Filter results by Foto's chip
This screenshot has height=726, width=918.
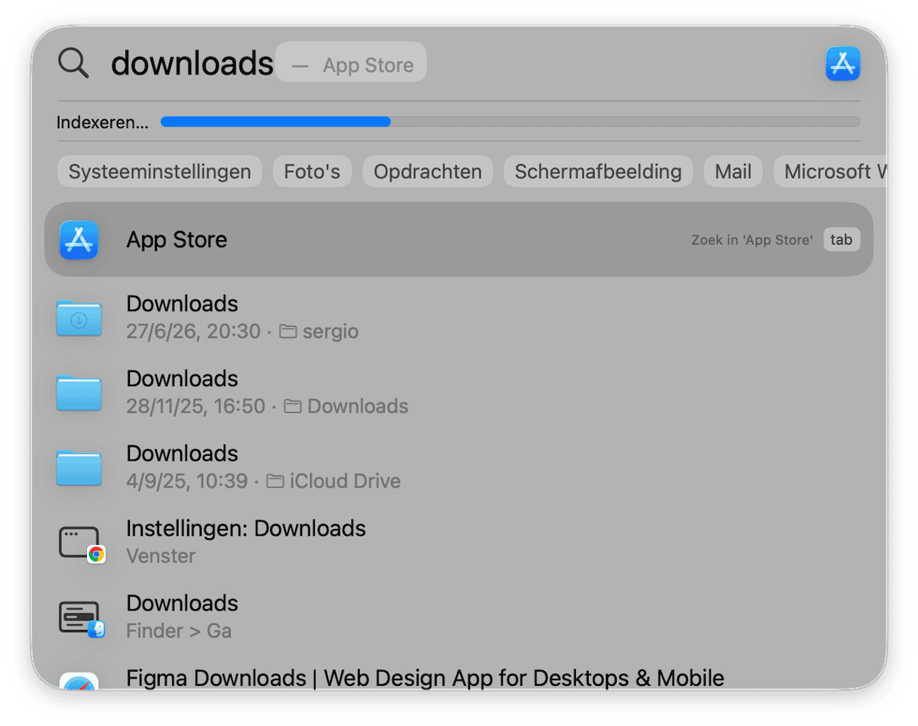(x=312, y=171)
